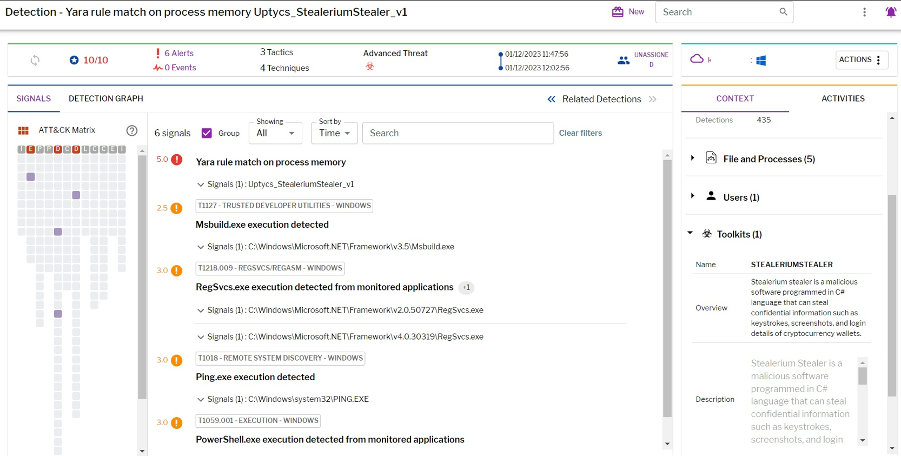Expand File and Processes section arrow
The height and width of the screenshot is (456, 901).
tap(692, 158)
